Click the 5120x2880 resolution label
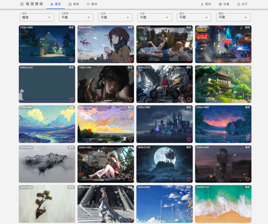This screenshot has width=268, height=224. (26, 107)
